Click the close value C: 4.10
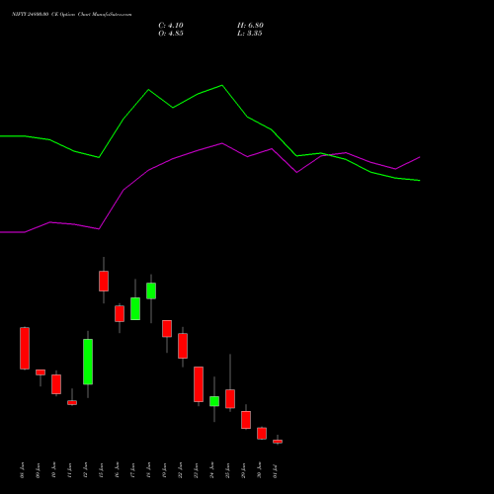 [x=171, y=26]
